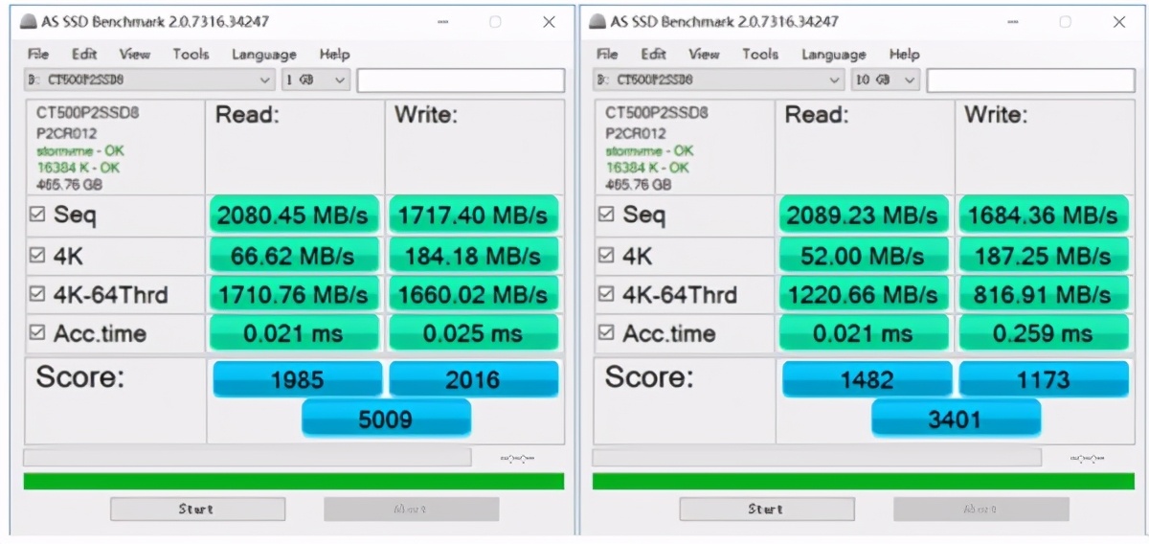The height and width of the screenshot is (544, 1149).
Task: Open the 10 GB test size dropdown
Action: pos(886,80)
